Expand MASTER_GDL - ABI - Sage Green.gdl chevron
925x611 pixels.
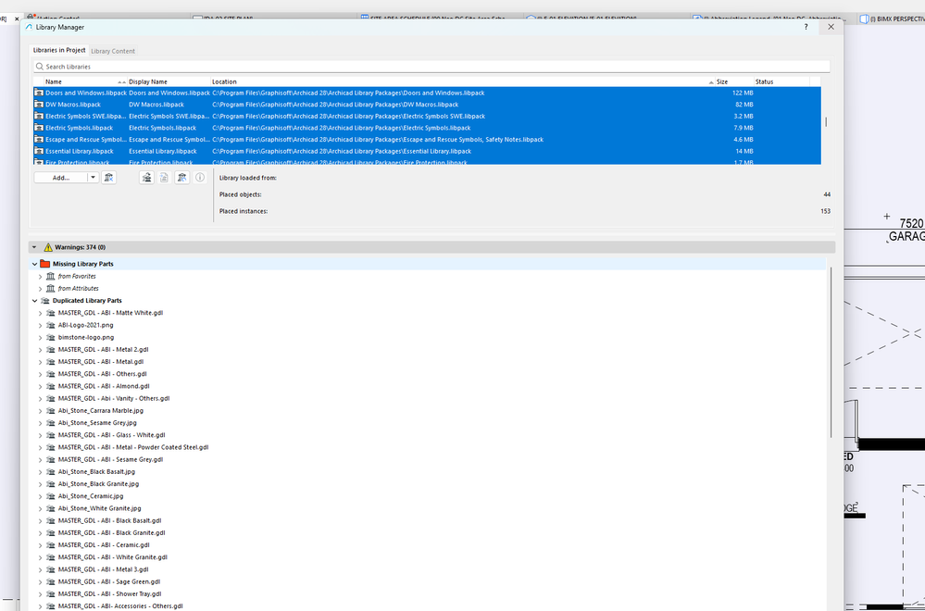pos(40,582)
